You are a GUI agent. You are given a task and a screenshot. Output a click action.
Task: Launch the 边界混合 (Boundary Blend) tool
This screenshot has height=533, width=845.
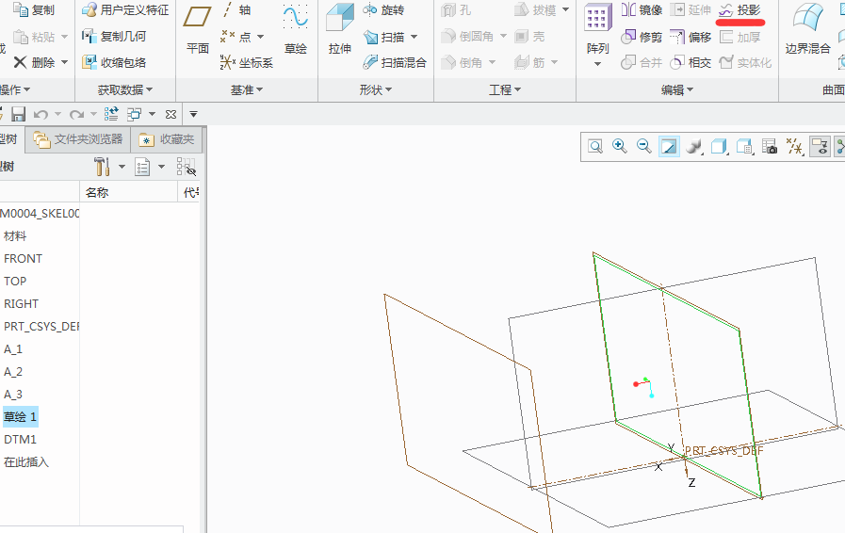coord(807,29)
